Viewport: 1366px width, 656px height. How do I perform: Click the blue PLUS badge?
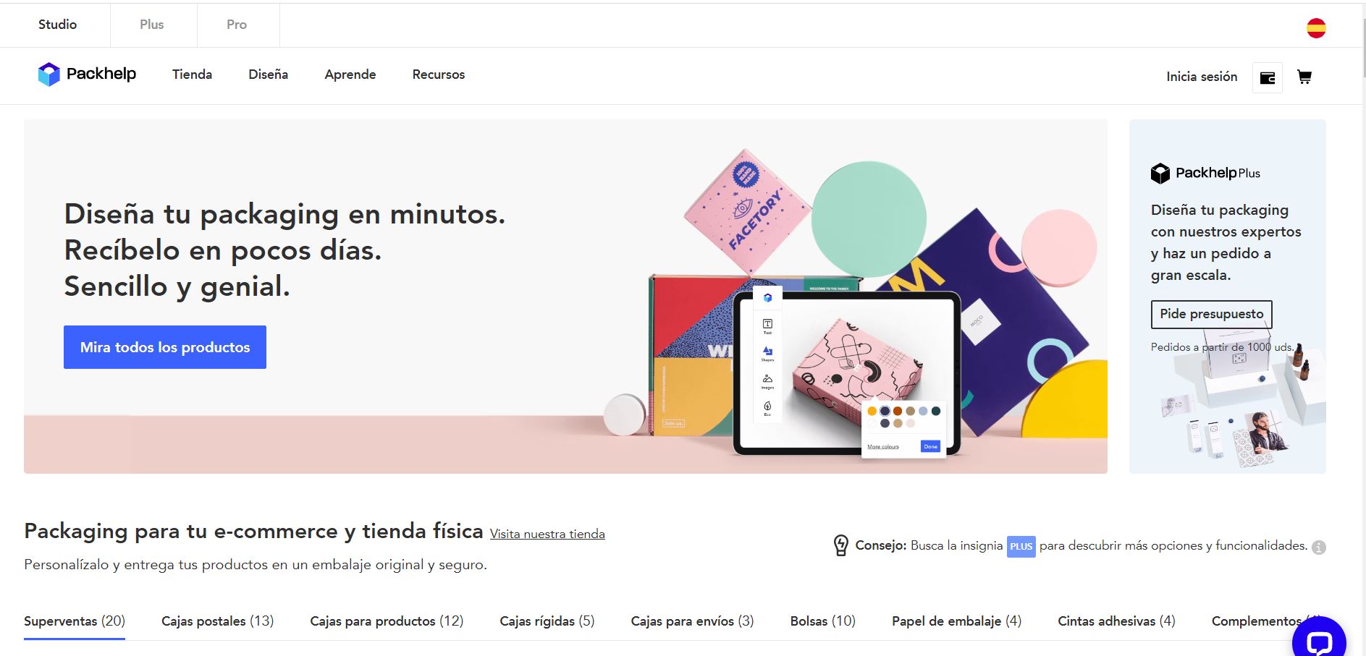[1021, 546]
